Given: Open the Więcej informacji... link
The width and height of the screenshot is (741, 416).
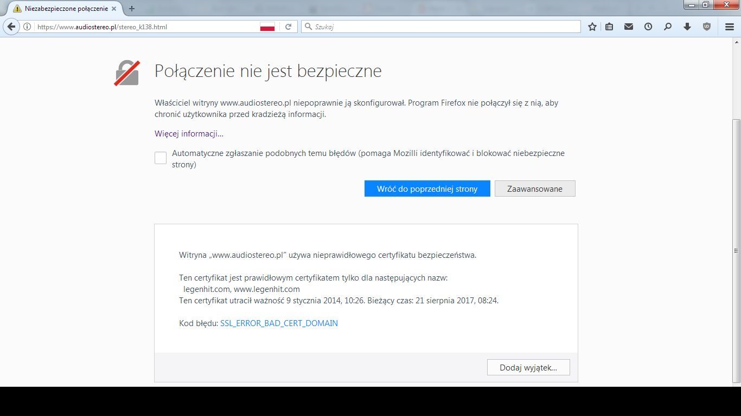Looking at the screenshot, I should point(189,134).
